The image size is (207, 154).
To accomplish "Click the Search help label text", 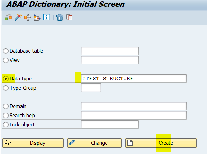I will [x=22, y=115].
